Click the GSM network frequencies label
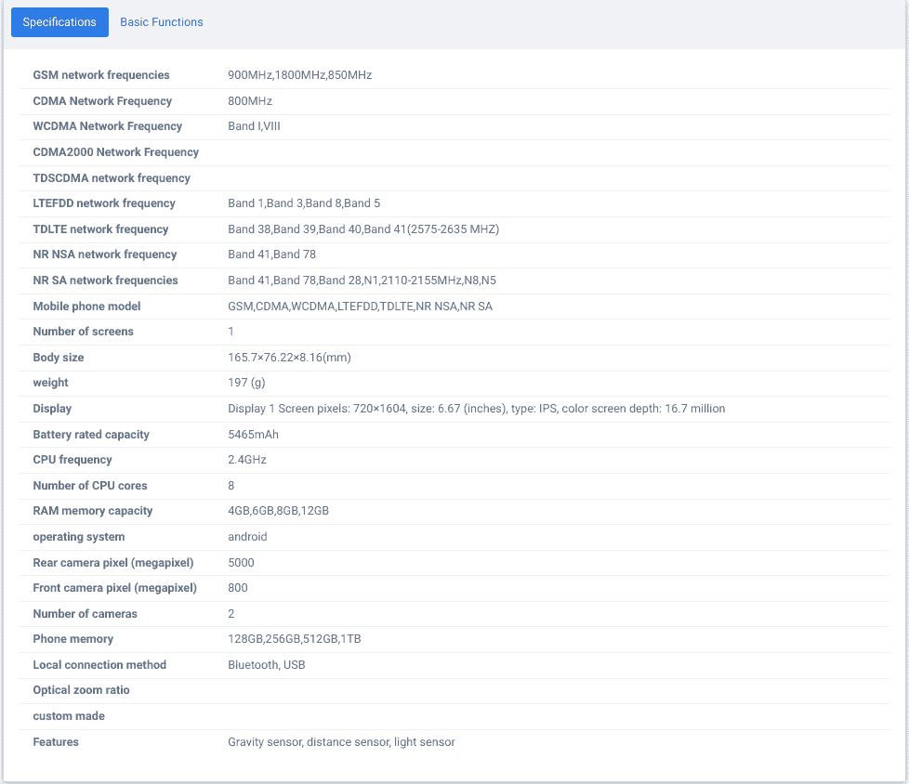Image resolution: width=909 pixels, height=784 pixels. point(101,75)
